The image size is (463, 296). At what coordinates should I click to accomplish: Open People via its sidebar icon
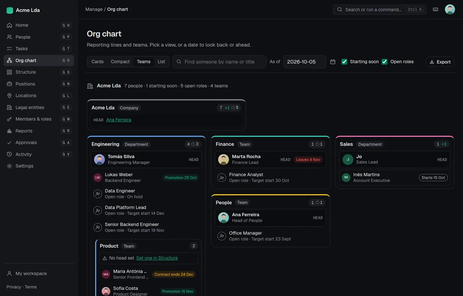coord(9,37)
